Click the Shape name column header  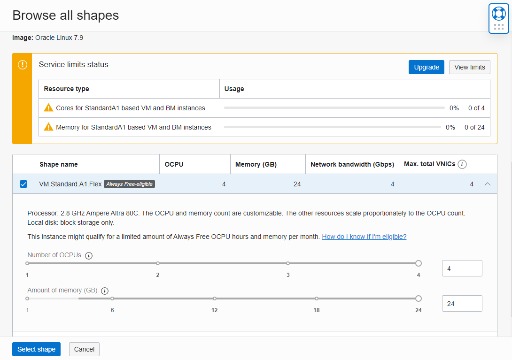[59, 164]
